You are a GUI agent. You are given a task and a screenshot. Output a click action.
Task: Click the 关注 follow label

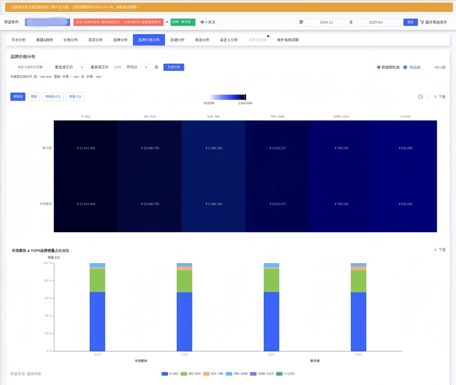click(x=210, y=22)
